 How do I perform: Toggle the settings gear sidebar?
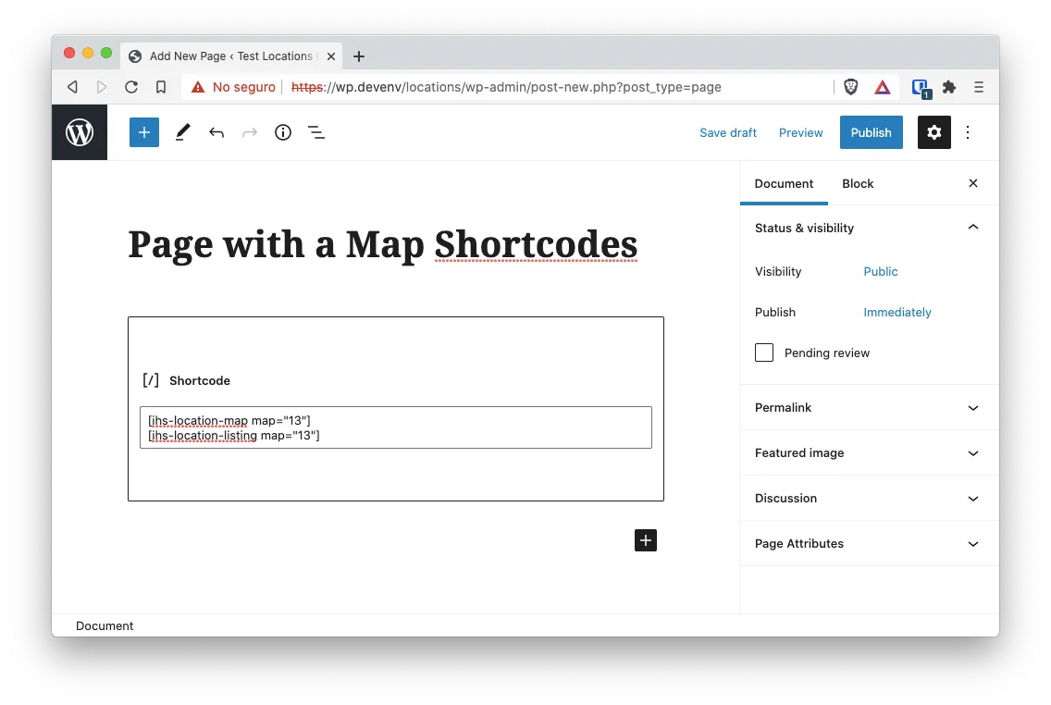click(x=934, y=132)
